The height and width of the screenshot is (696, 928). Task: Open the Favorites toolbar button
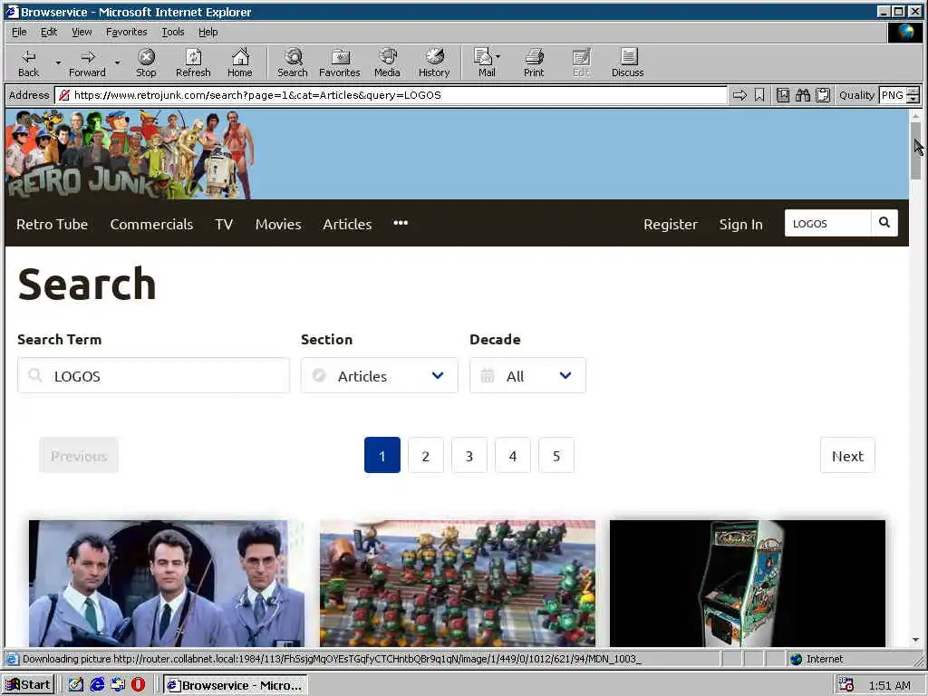(x=339, y=63)
